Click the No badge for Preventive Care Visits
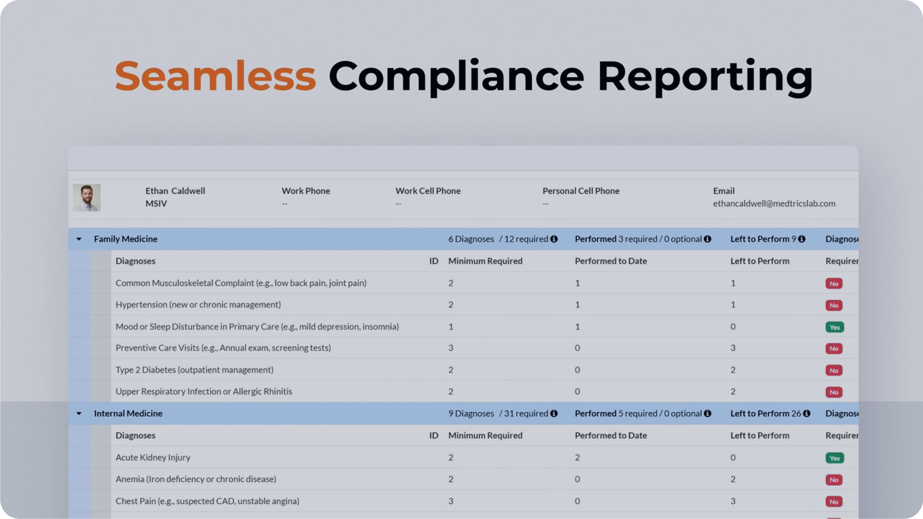Viewport: 923px width, 519px height. click(x=834, y=349)
